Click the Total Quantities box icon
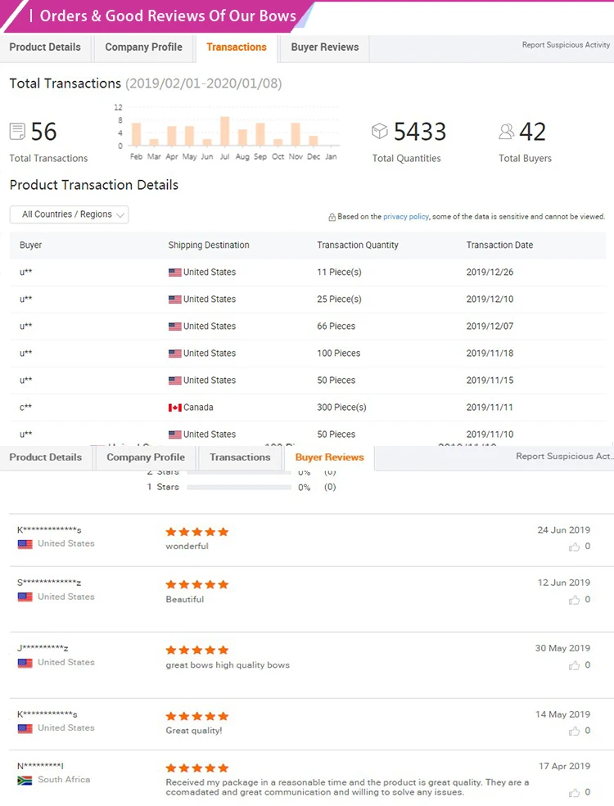614x806 pixels. pos(380,131)
